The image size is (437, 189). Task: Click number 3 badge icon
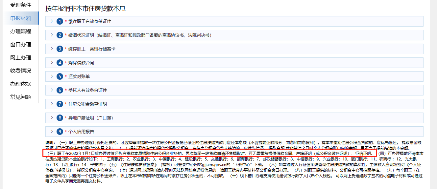pos(60,49)
